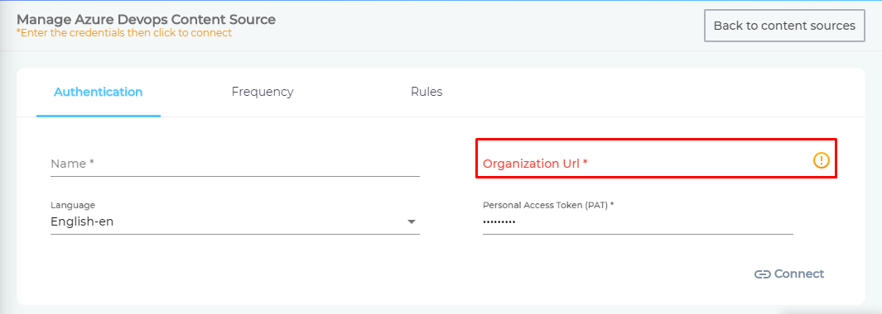The image size is (882, 314).
Task: Click the red Organization Url * label
Action: (535, 164)
